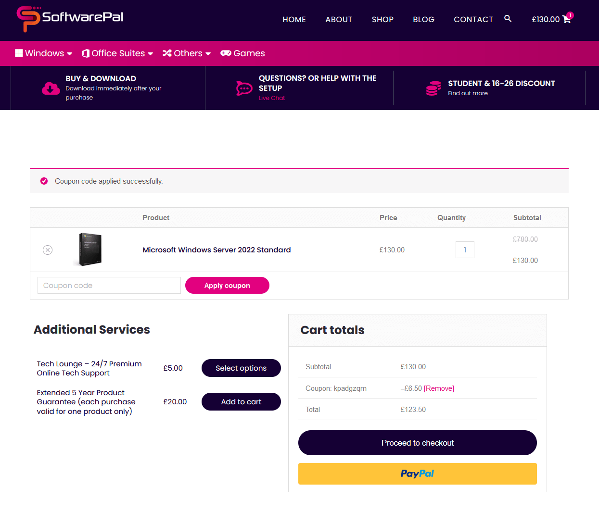Image resolution: width=599 pixels, height=524 pixels.
Task: Click the £5.00 Tech Lounge price
Action: pos(173,368)
